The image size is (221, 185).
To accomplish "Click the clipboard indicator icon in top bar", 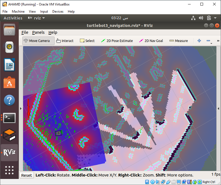I will click(x=209, y=18).
